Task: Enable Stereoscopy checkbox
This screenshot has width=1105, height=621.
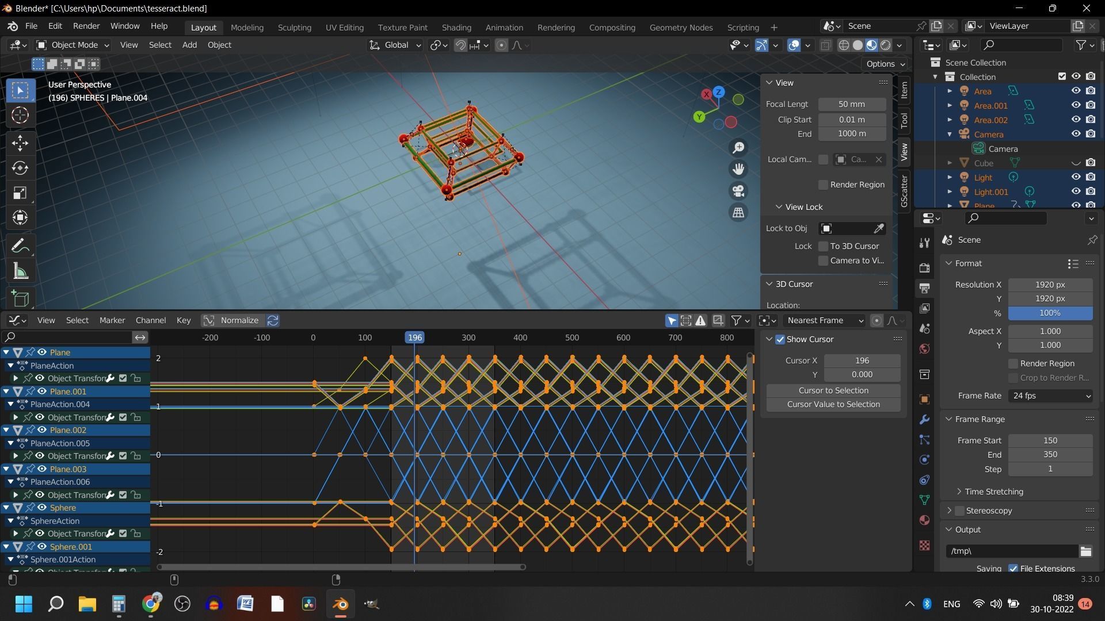Action: [x=959, y=511]
